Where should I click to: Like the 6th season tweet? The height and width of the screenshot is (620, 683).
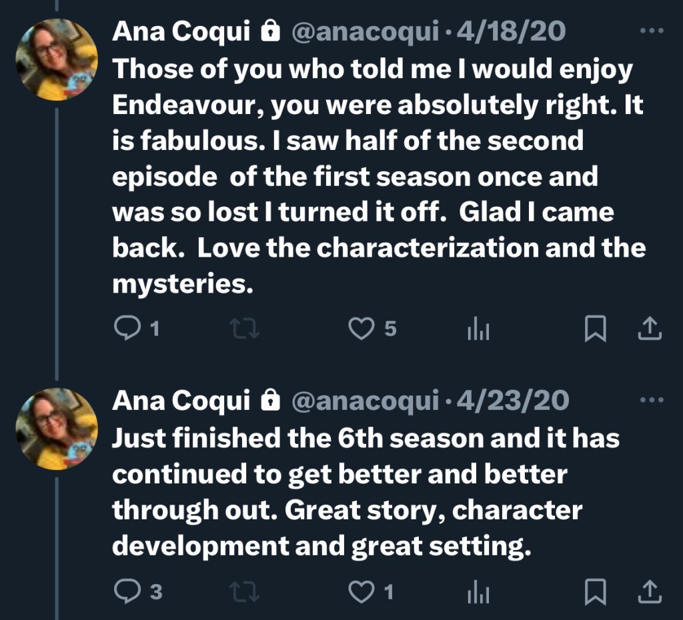(363, 591)
